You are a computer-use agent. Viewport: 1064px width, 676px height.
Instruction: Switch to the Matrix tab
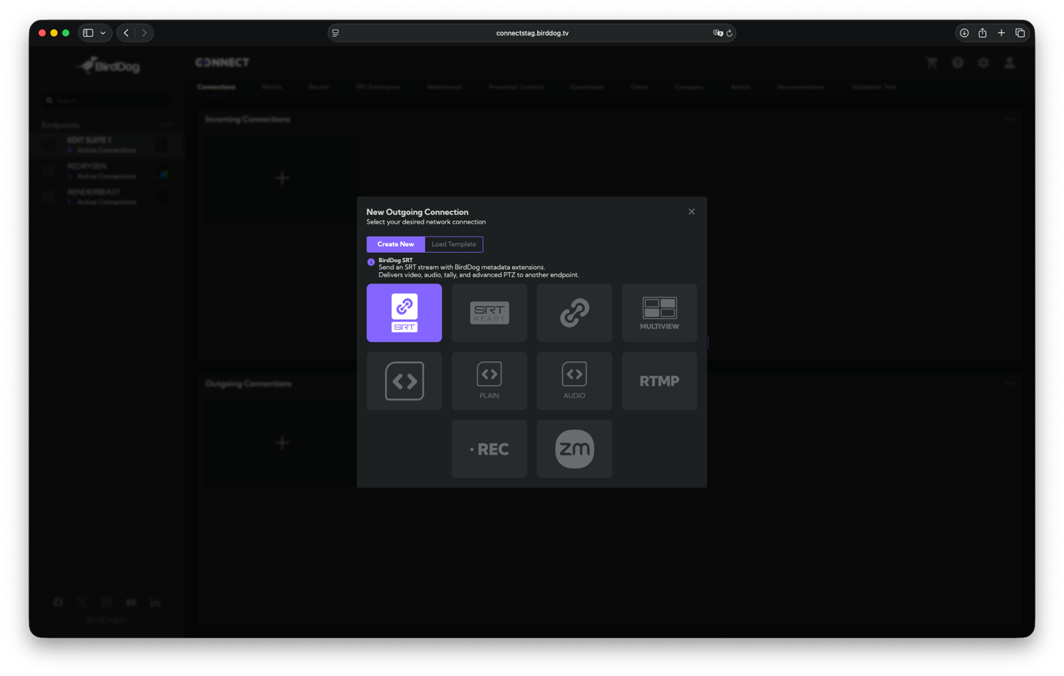(x=272, y=87)
